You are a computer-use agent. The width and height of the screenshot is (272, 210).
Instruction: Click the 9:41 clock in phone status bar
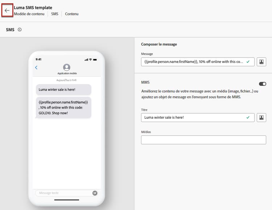pos(38,59)
